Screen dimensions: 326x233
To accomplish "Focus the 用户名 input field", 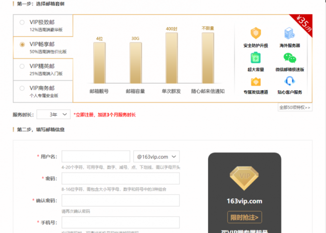I will coord(96,156).
